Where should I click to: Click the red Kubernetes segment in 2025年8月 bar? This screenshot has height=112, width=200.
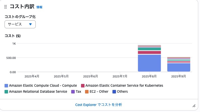pos(149,52)
